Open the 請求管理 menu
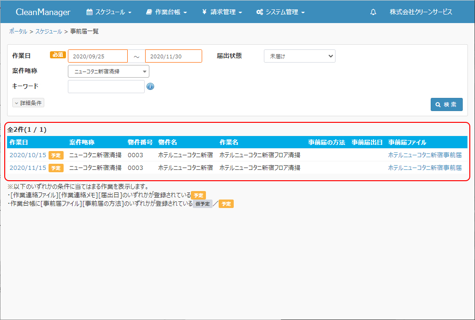Screen dimensions: 475x320 pyautogui.click(x=222, y=12)
